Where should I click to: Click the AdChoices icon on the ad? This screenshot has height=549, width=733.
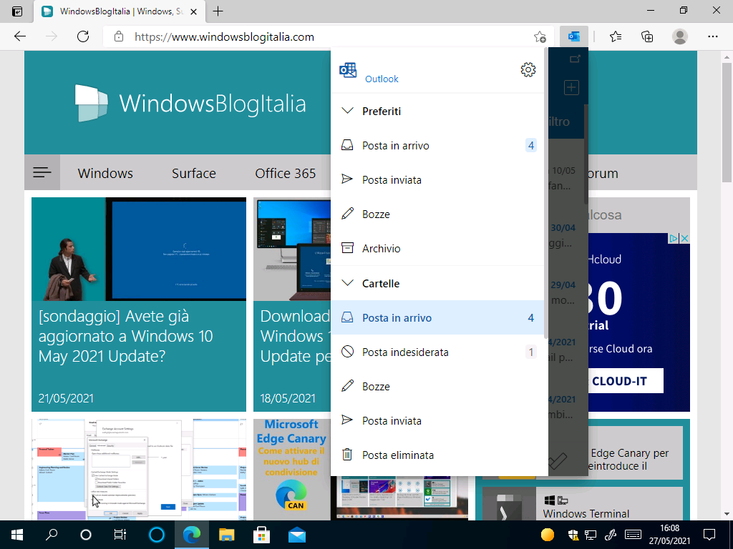[x=673, y=239]
